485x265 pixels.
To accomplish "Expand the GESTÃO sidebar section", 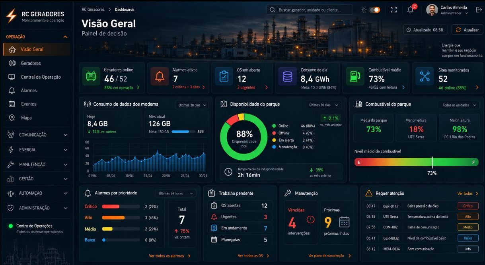I will (37, 179).
